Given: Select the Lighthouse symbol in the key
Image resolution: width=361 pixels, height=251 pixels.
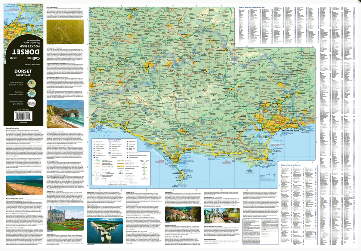Looking at the screenshot, I should (x=110, y=158).
